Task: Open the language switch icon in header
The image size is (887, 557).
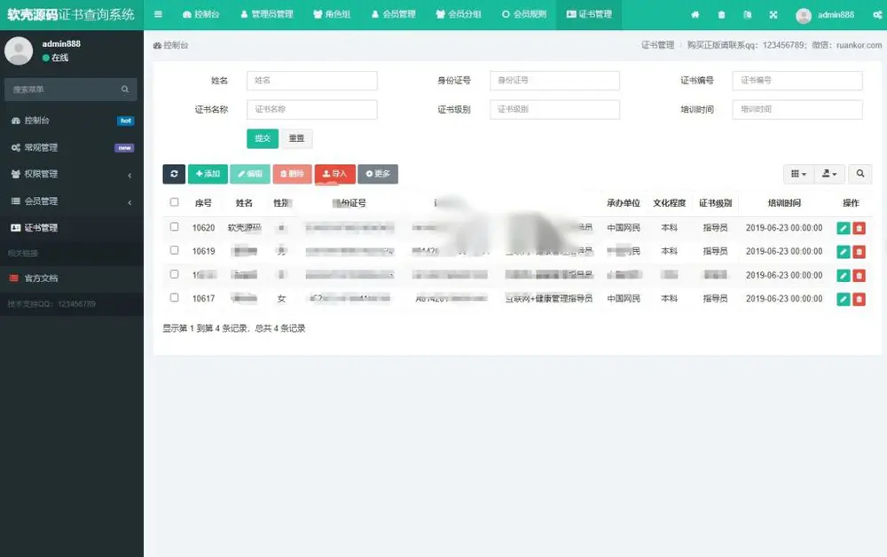Action: point(747,15)
